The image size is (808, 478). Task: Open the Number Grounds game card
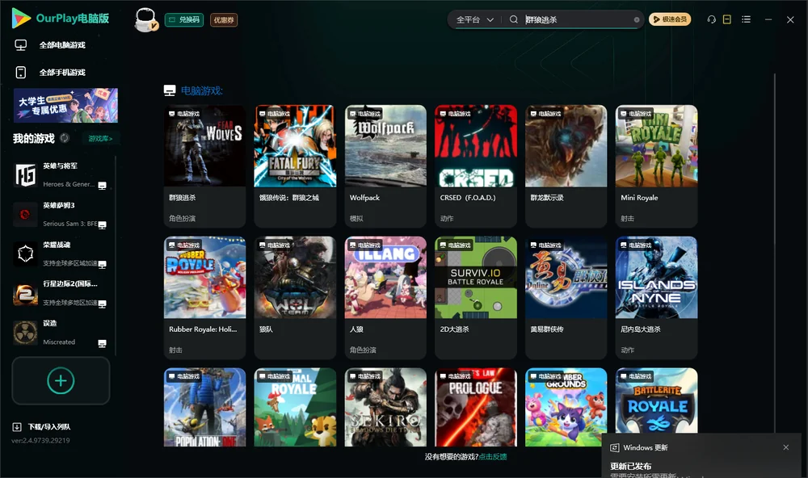(x=566, y=407)
